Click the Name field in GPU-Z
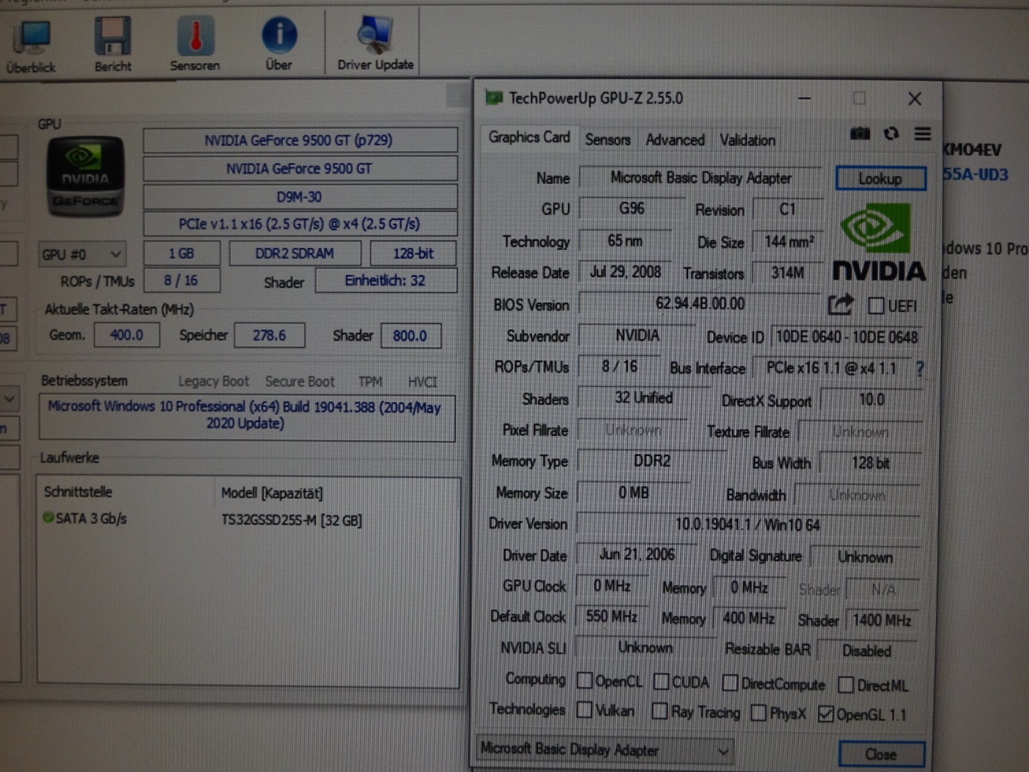The image size is (1029, 772). click(x=700, y=178)
